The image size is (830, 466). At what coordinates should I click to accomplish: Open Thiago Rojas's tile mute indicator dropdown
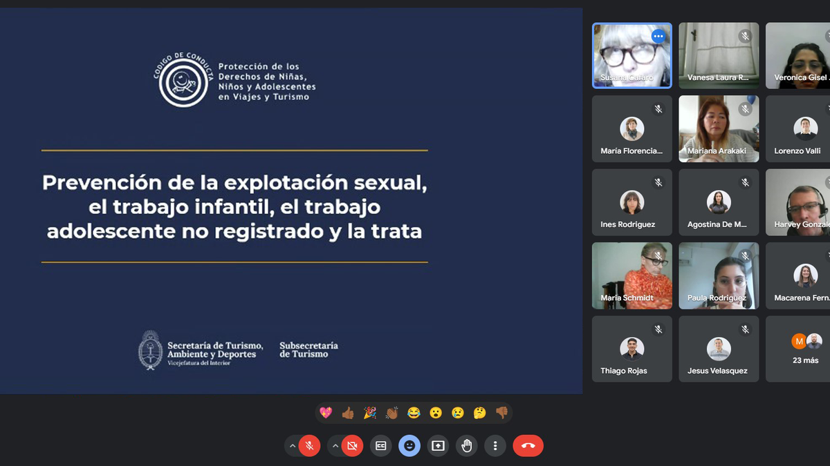pos(658,329)
